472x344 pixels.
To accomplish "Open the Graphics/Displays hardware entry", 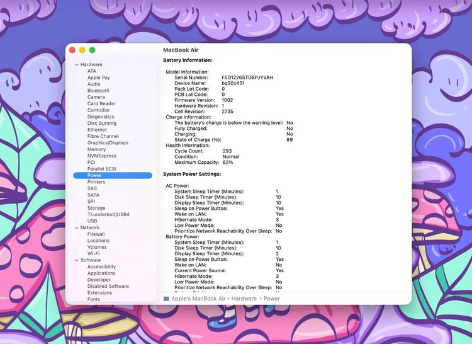I will pyautogui.click(x=108, y=143).
